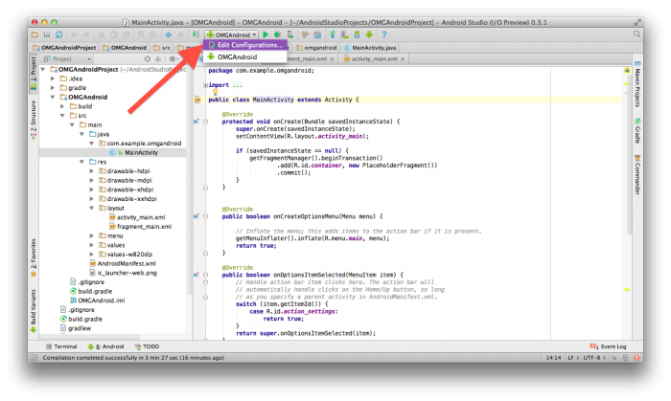The height and width of the screenshot is (401, 671).
Task: Click the Undo toolbar icon
Action: pos(75,34)
